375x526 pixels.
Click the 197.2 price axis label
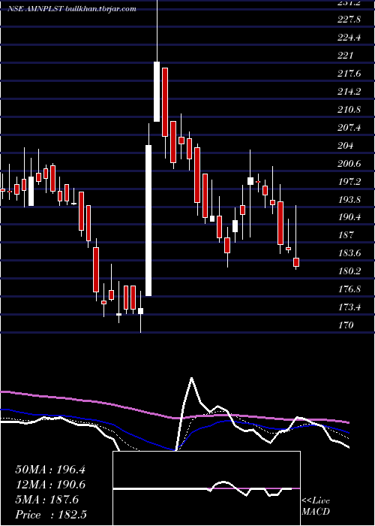point(349,182)
